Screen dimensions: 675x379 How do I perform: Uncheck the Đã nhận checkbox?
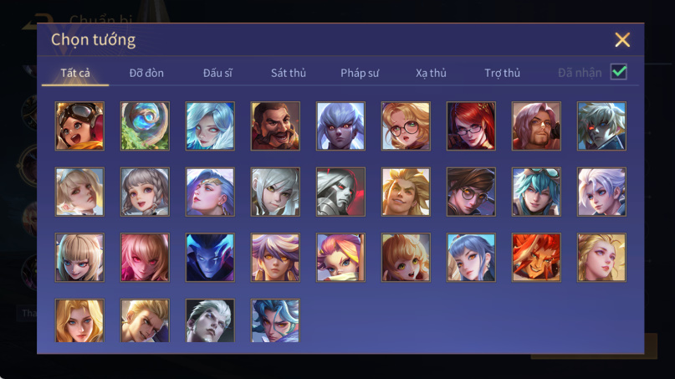click(619, 72)
